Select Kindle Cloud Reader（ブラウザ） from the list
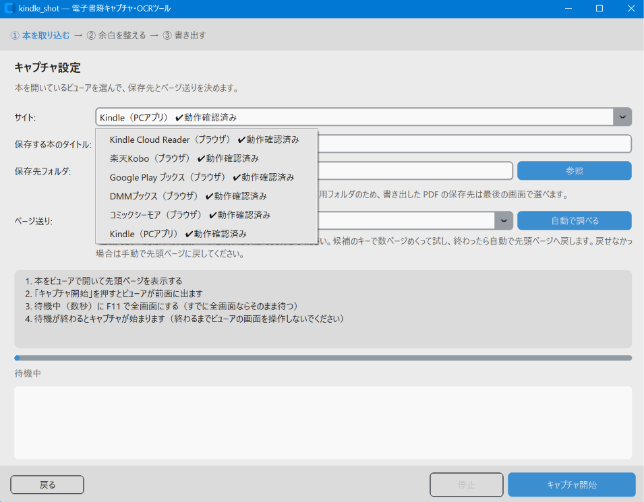The width and height of the screenshot is (644, 502). pos(206,139)
